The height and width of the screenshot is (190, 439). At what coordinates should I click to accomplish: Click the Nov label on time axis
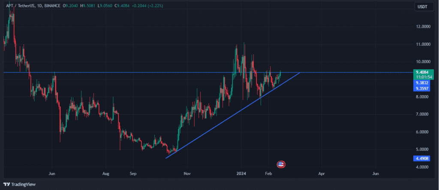coord(187,174)
